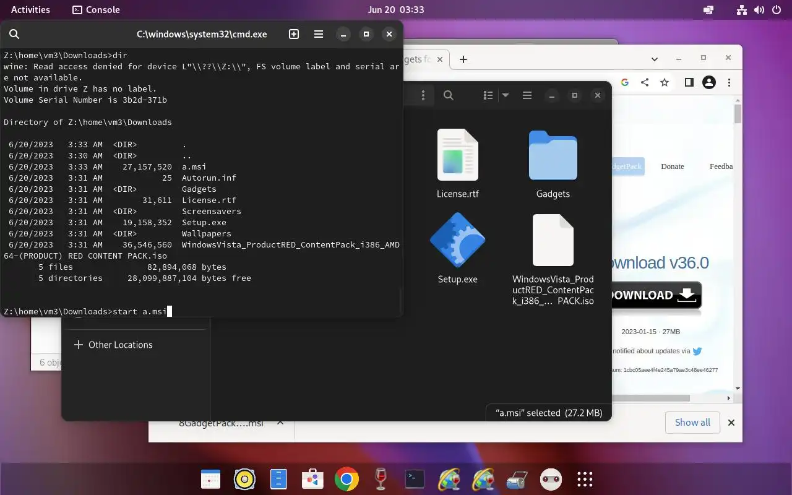The width and height of the screenshot is (792, 495).
Task: Select the License.rtf file icon
Action: [458, 155]
